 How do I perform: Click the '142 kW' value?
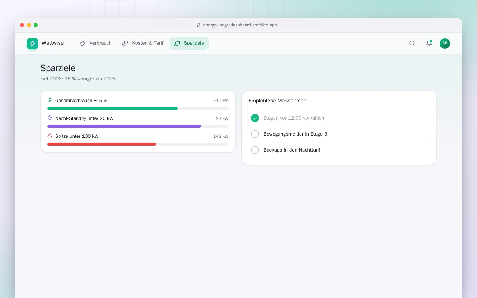point(221,136)
